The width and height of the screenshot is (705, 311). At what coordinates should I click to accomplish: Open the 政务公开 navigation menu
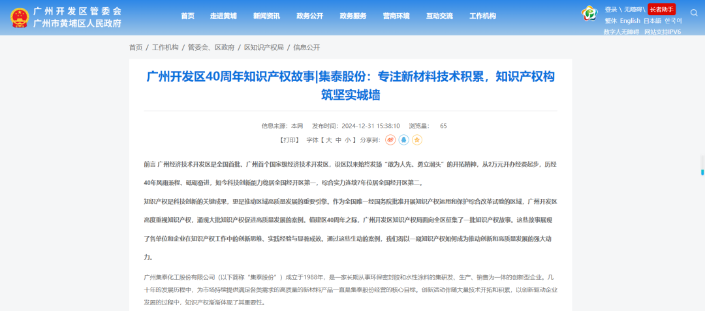[310, 16]
